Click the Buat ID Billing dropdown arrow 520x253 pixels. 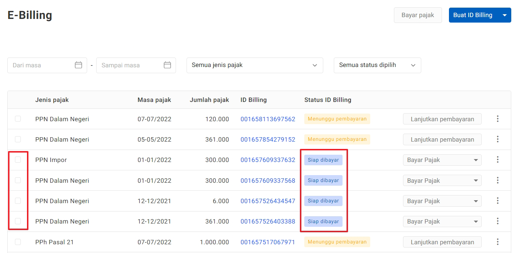tap(504, 15)
